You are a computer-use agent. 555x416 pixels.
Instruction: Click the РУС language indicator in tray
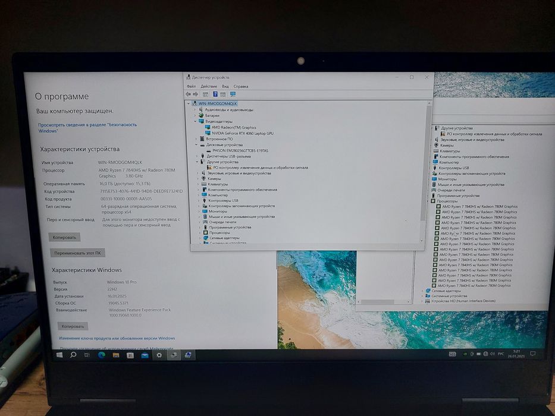[501, 354]
